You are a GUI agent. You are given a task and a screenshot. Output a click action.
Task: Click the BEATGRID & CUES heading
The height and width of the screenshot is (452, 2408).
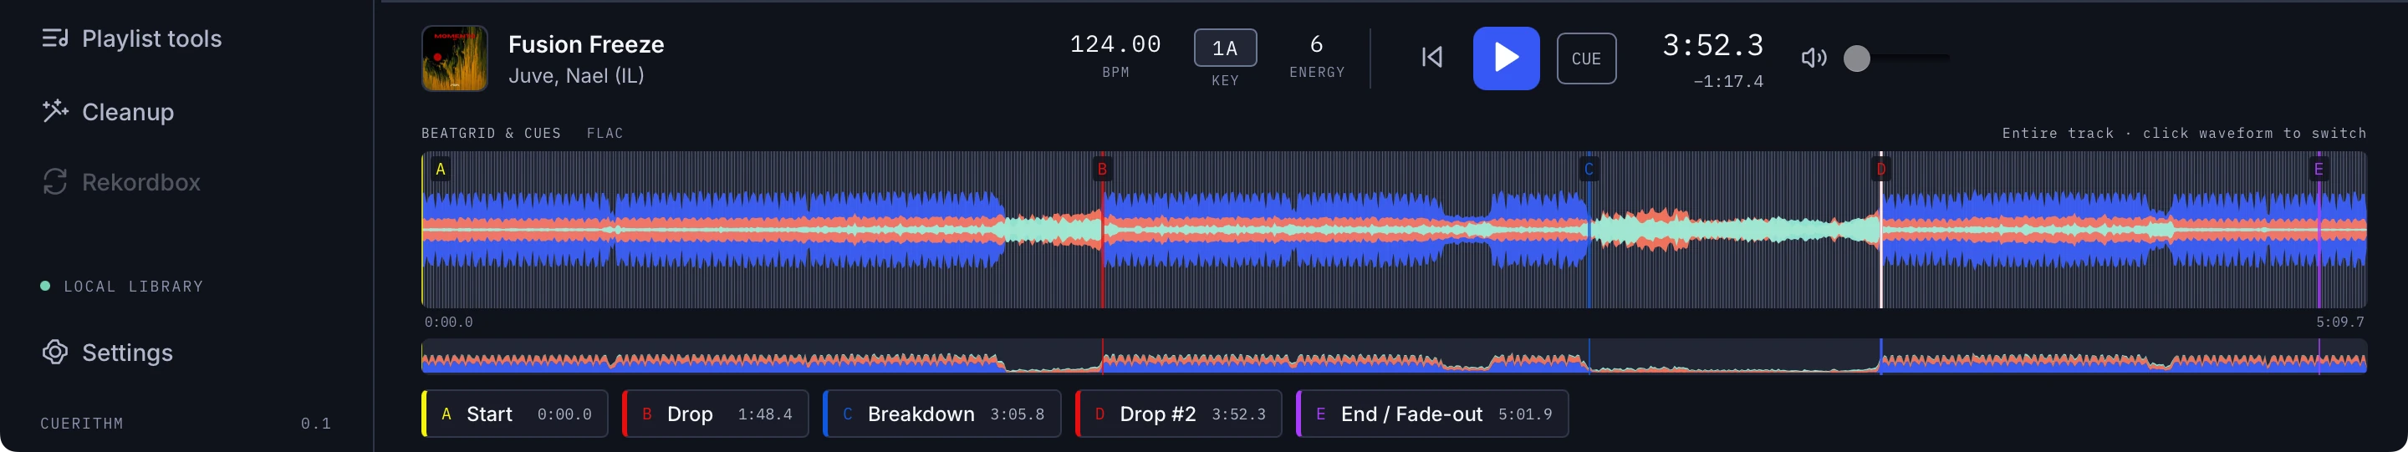tap(491, 134)
